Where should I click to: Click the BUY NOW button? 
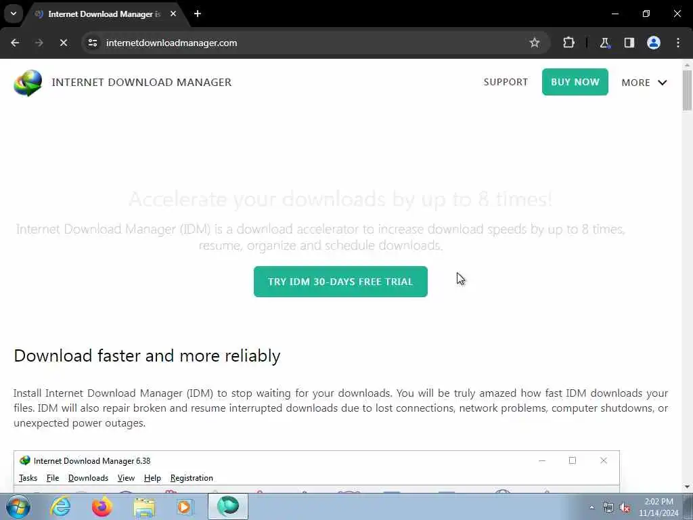575,82
